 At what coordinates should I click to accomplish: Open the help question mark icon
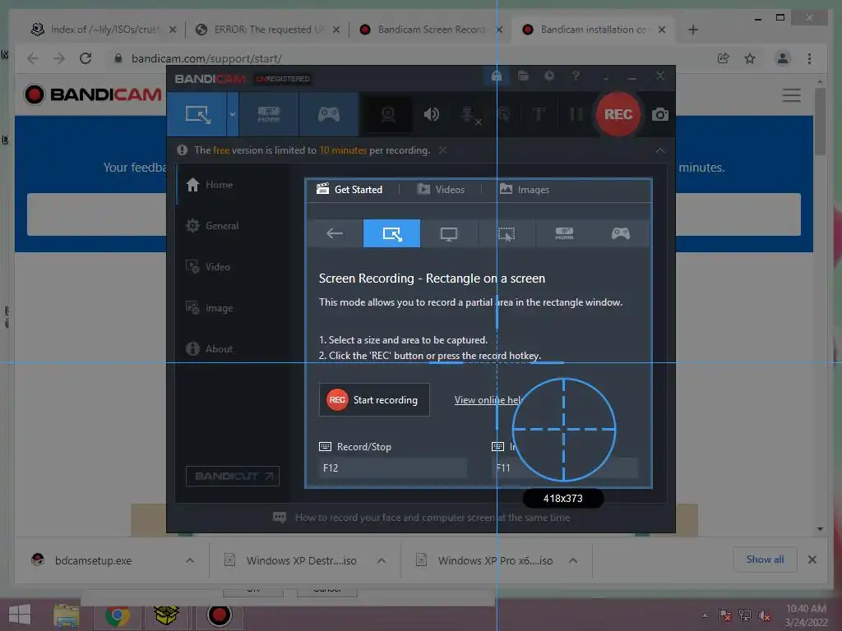point(576,76)
